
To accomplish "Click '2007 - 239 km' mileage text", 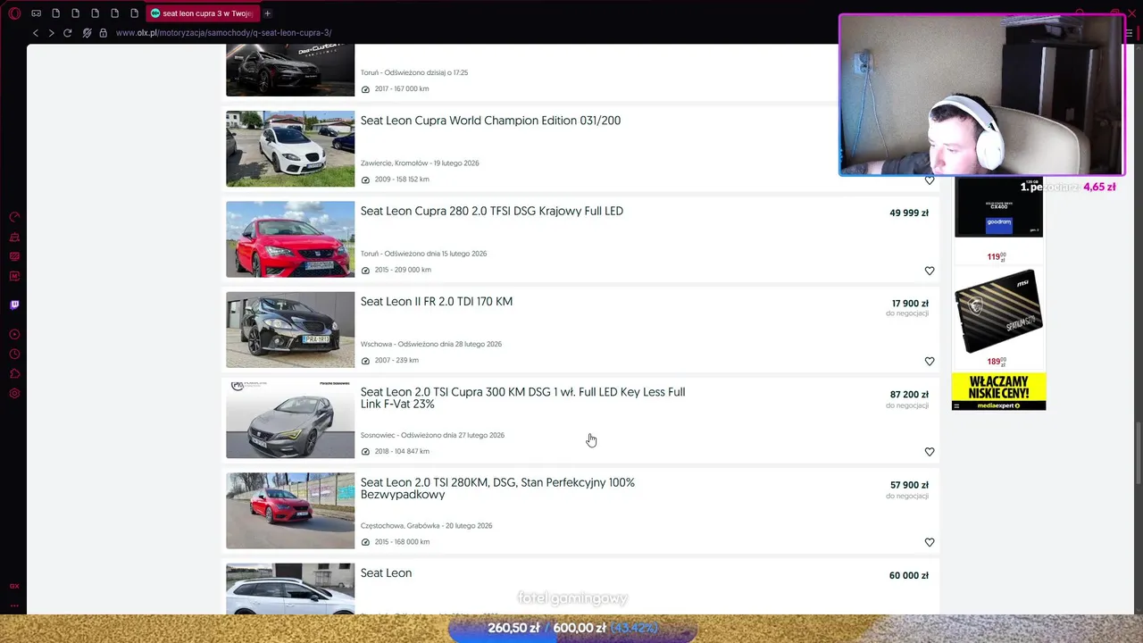I will tap(396, 361).
